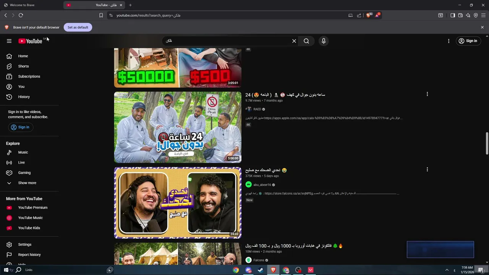The height and width of the screenshot is (275, 489).
Task: Go back to previous page
Action: pos(6,15)
